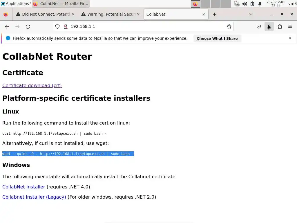
Task: Expand the list all tabs chevron
Action: click(250, 14)
